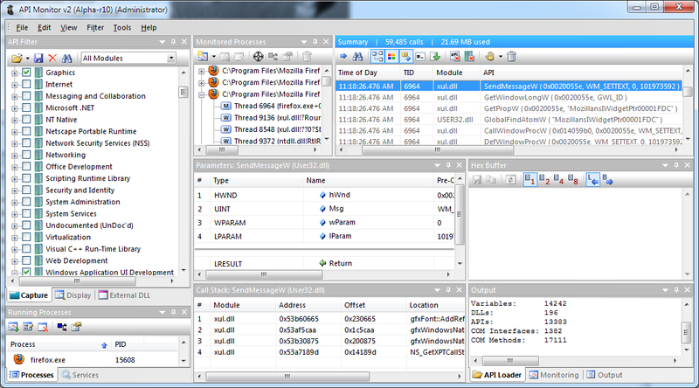Expand the first Mozilla Firefox process node
Viewport: 699px width, 388px height.
[202, 71]
